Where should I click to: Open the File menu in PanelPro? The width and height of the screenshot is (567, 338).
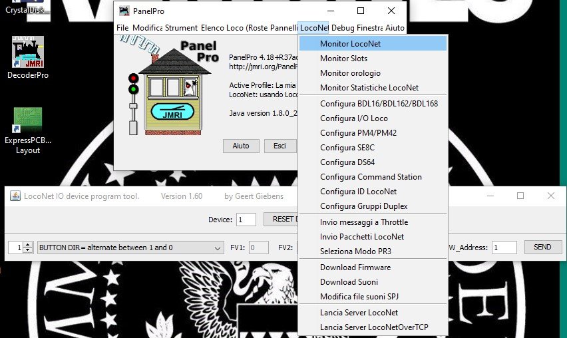[122, 28]
